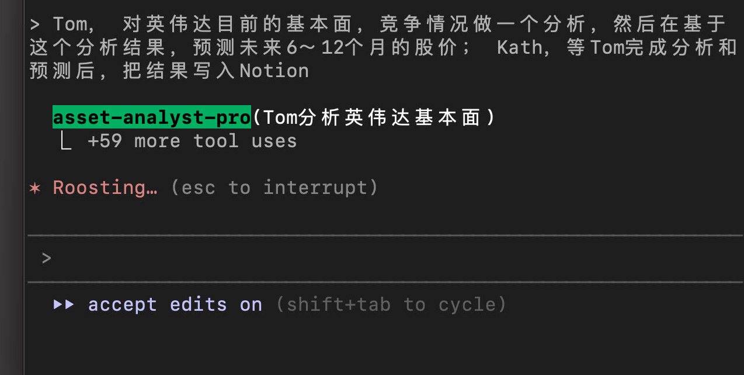Click the first Tom in the prompt
Image resolution: width=744 pixels, height=375 pixels.
71,25
